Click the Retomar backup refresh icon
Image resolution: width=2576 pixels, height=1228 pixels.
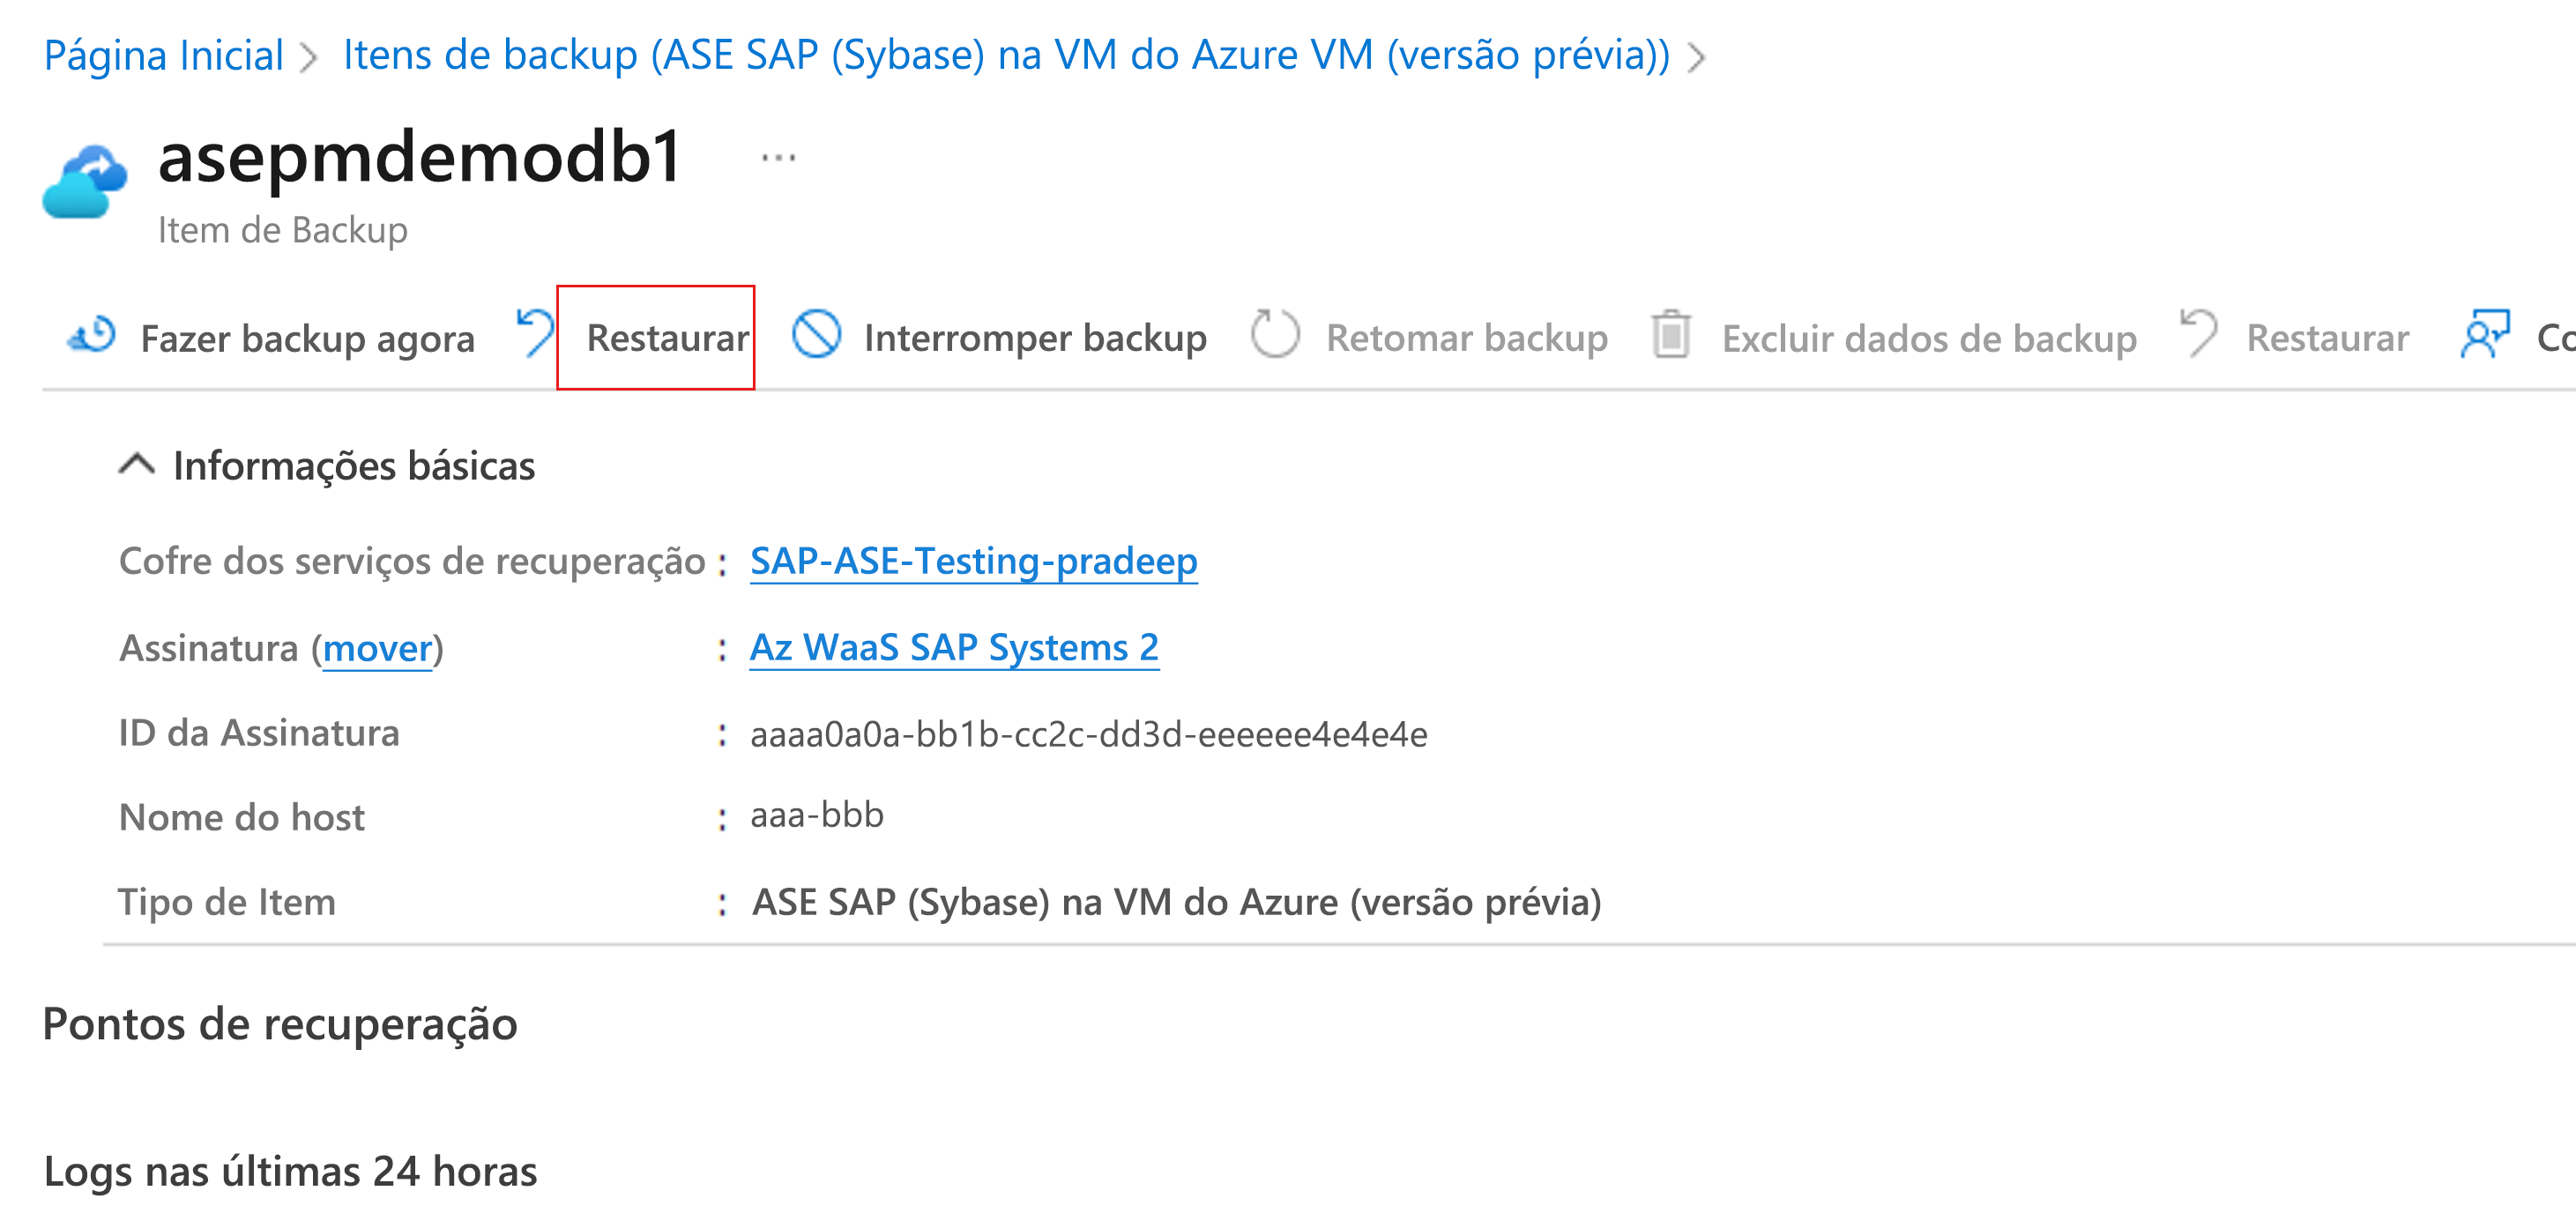pos(1274,334)
